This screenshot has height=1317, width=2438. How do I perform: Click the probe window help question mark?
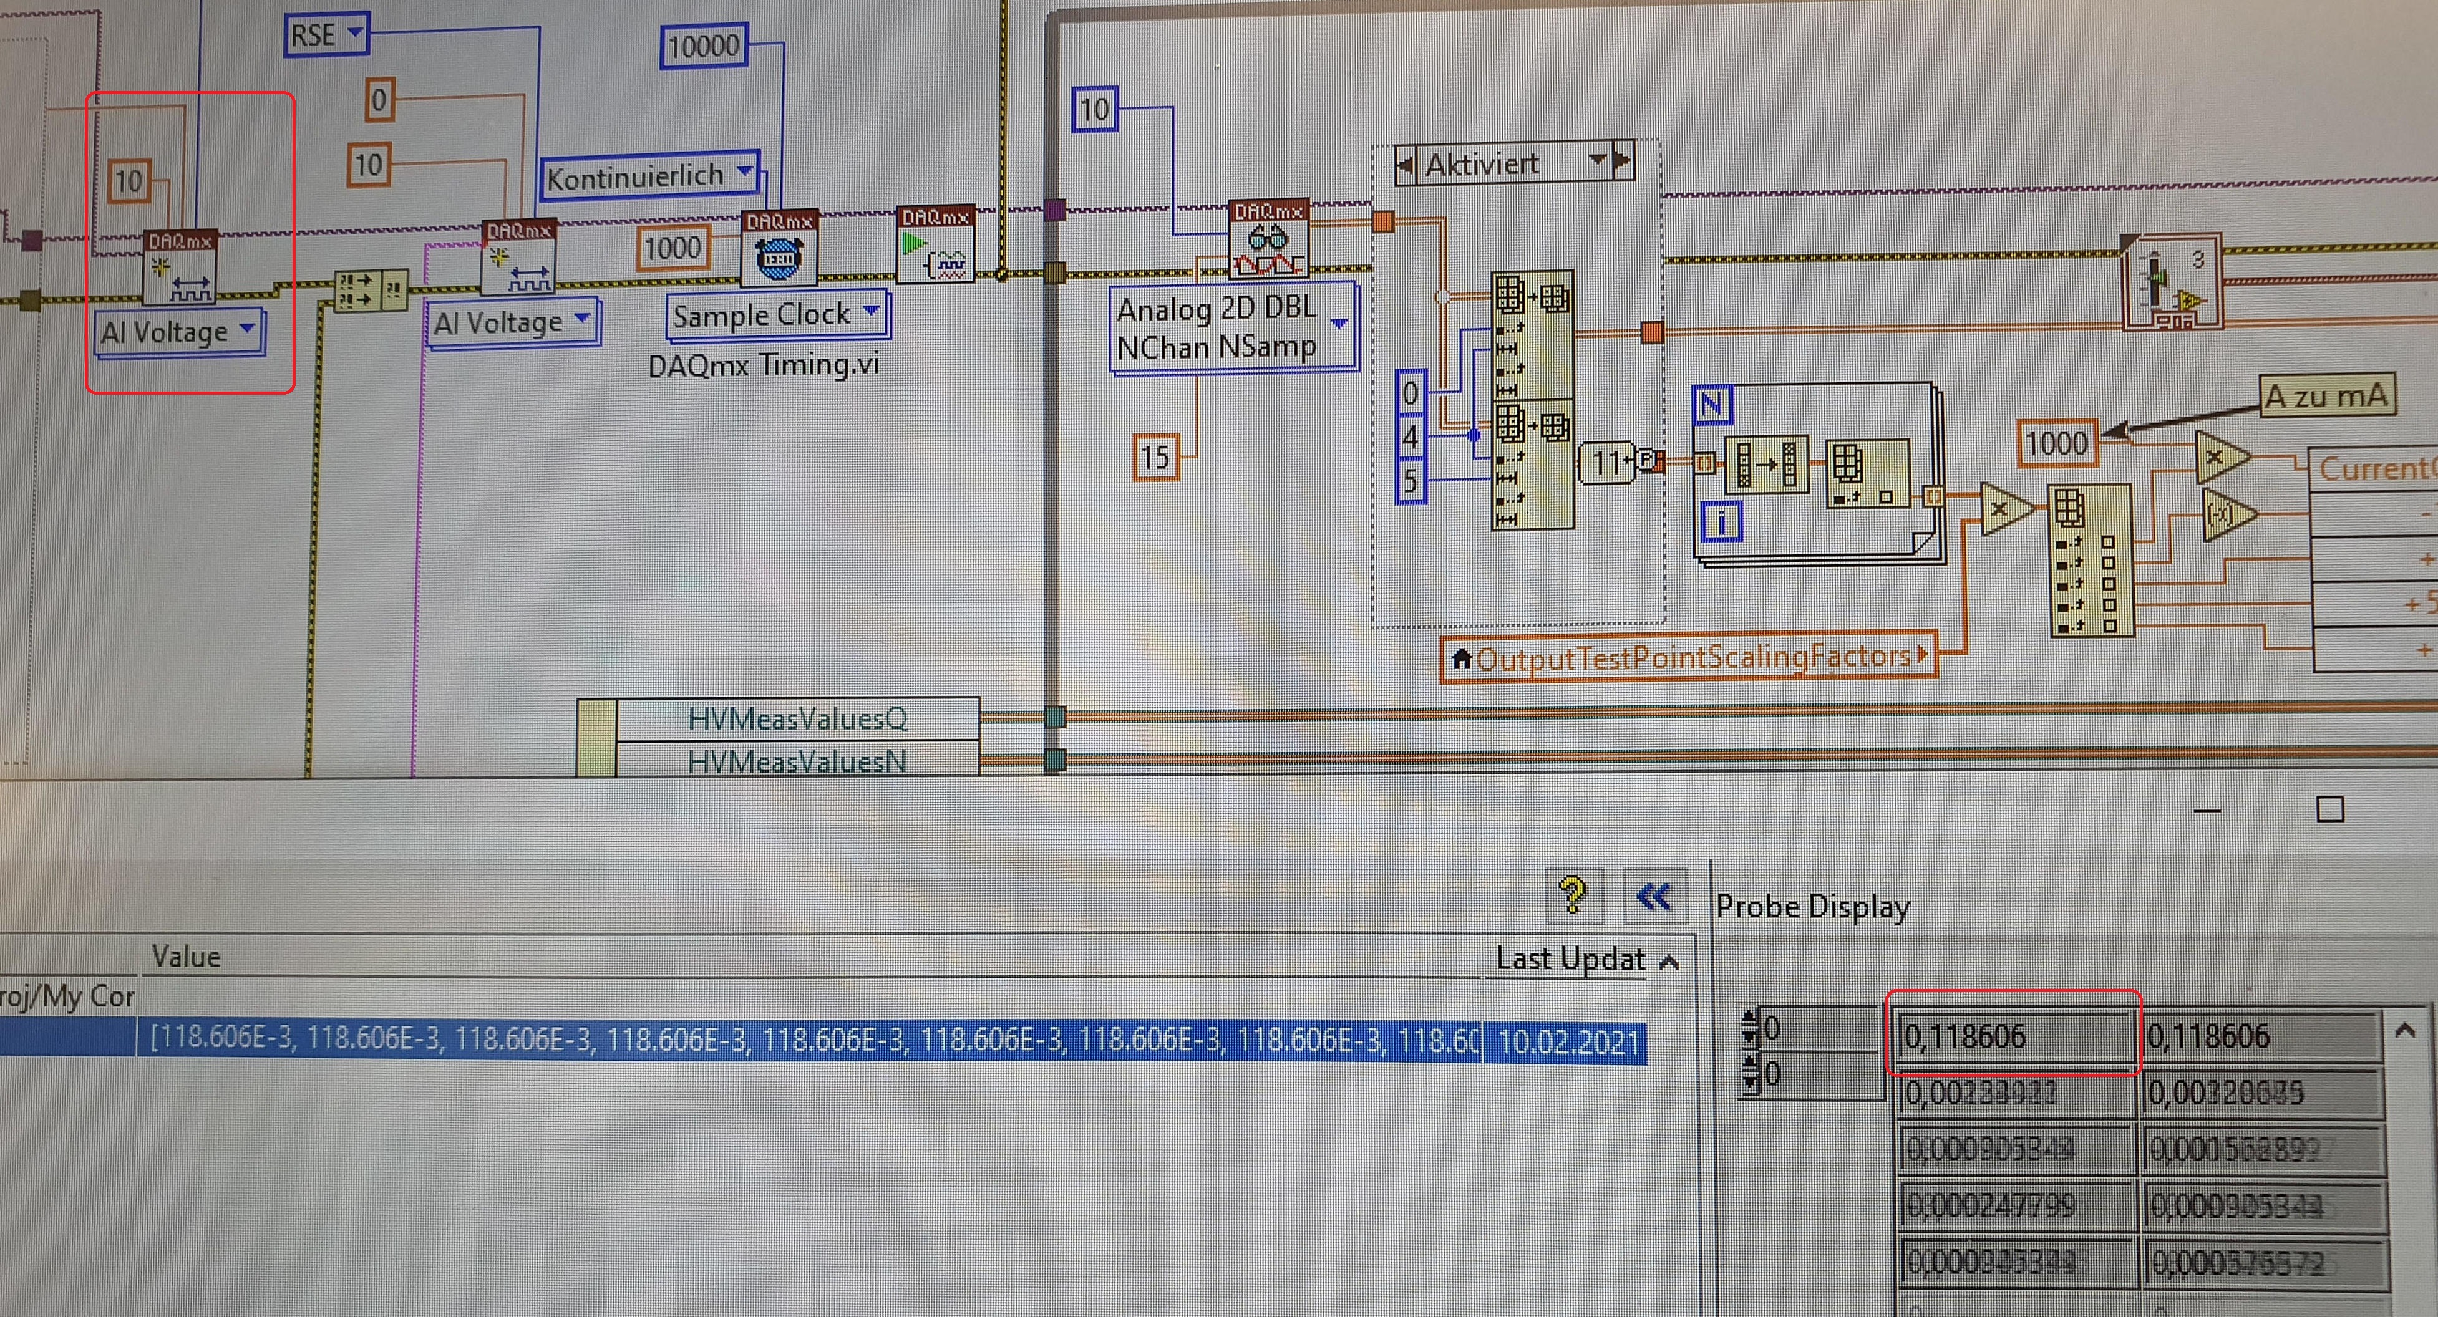tap(1573, 894)
